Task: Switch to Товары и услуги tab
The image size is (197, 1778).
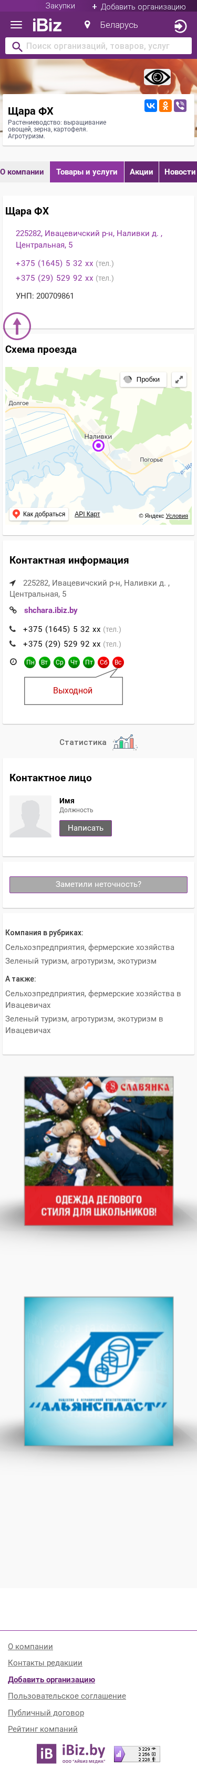Action: pyautogui.click(x=87, y=172)
